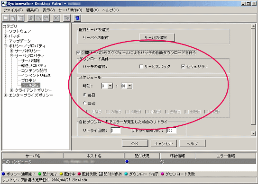258x184 pixels.
Task: Expand the エンタープライズポリシー tree node
Action: pyautogui.click(x=5, y=95)
